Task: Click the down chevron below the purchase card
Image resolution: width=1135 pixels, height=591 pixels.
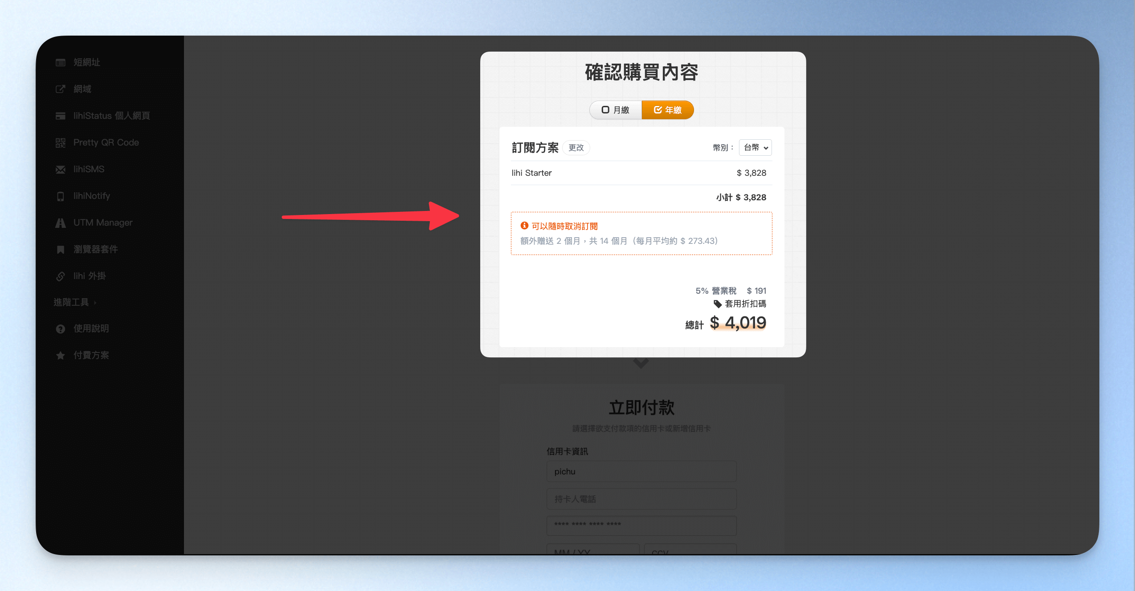Action: [x=641, y=364]
